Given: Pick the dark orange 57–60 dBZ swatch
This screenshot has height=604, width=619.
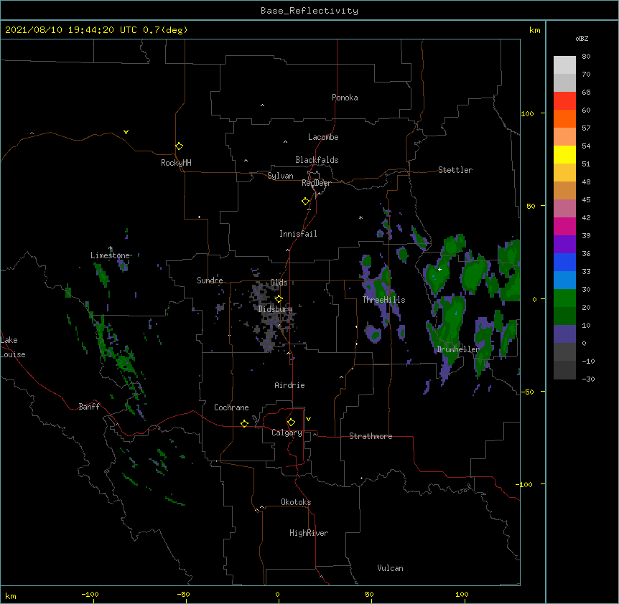Looking at the screenshot, I should pos(564,118).
